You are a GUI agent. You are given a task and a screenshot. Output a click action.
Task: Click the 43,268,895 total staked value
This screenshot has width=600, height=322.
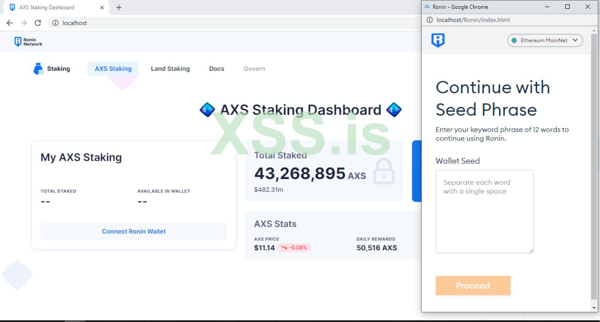300,173
